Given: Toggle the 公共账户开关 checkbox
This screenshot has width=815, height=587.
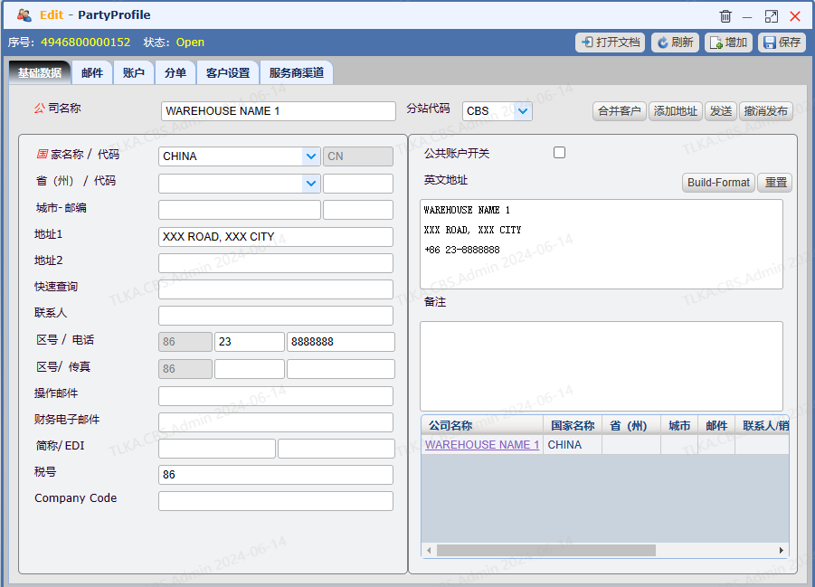Looking at the screenshot, I should pos(559,152).
